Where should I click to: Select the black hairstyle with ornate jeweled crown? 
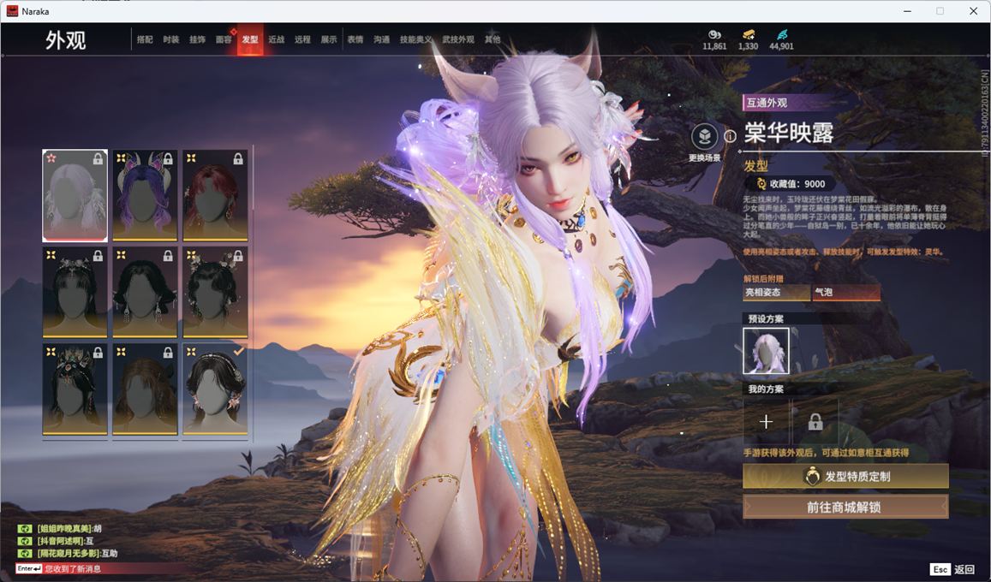[75, 389]
